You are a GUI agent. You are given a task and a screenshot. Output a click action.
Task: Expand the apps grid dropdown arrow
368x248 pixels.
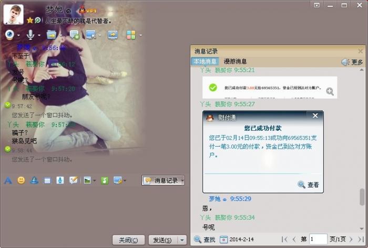click(x=140, y=35)
